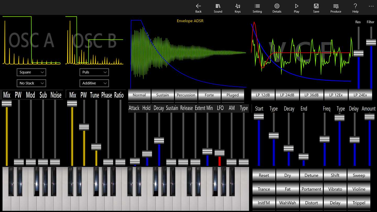Select the LP 24dB filter type

pyautogui.click(x=287, y=95)
